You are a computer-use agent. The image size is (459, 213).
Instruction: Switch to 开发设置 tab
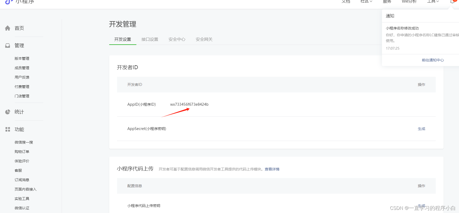click(x=123, y=39)
